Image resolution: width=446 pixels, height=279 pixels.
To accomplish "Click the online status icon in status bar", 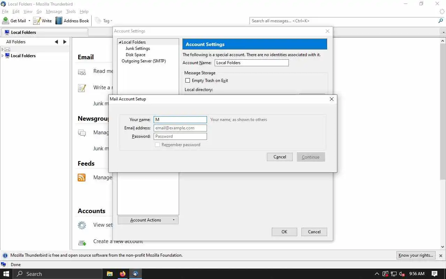I will (3, 265).
